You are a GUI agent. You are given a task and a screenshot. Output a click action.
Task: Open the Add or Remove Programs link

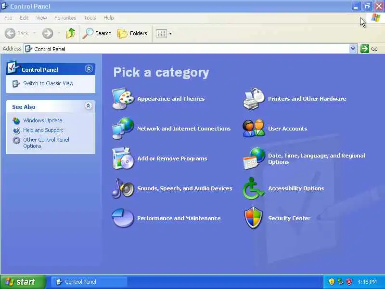click(x=172, y=158)
